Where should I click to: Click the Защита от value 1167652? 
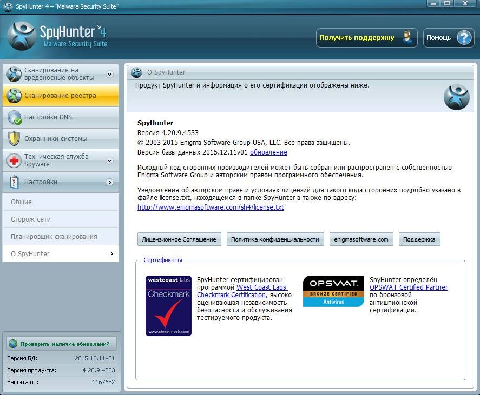coord(103,382)
